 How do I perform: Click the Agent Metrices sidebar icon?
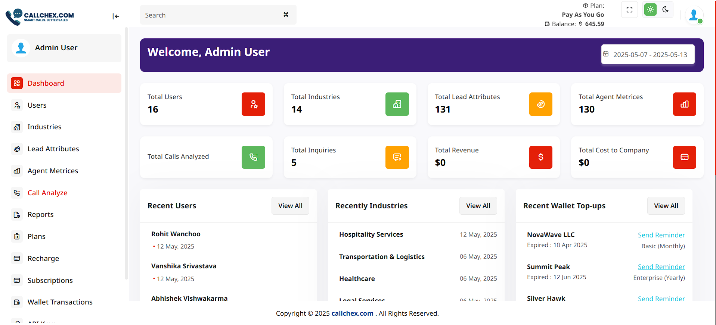[x=17, y=171]
